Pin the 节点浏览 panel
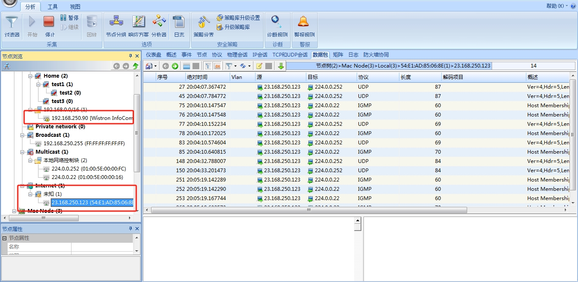This screenshot has height=282, width=578. (130, 56)
